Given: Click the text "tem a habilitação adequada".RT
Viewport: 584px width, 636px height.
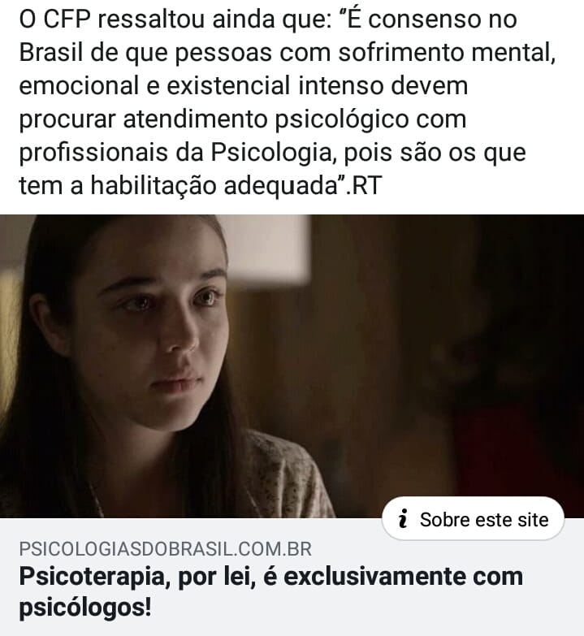Looking at the screenshot, I should click(201, 186).
